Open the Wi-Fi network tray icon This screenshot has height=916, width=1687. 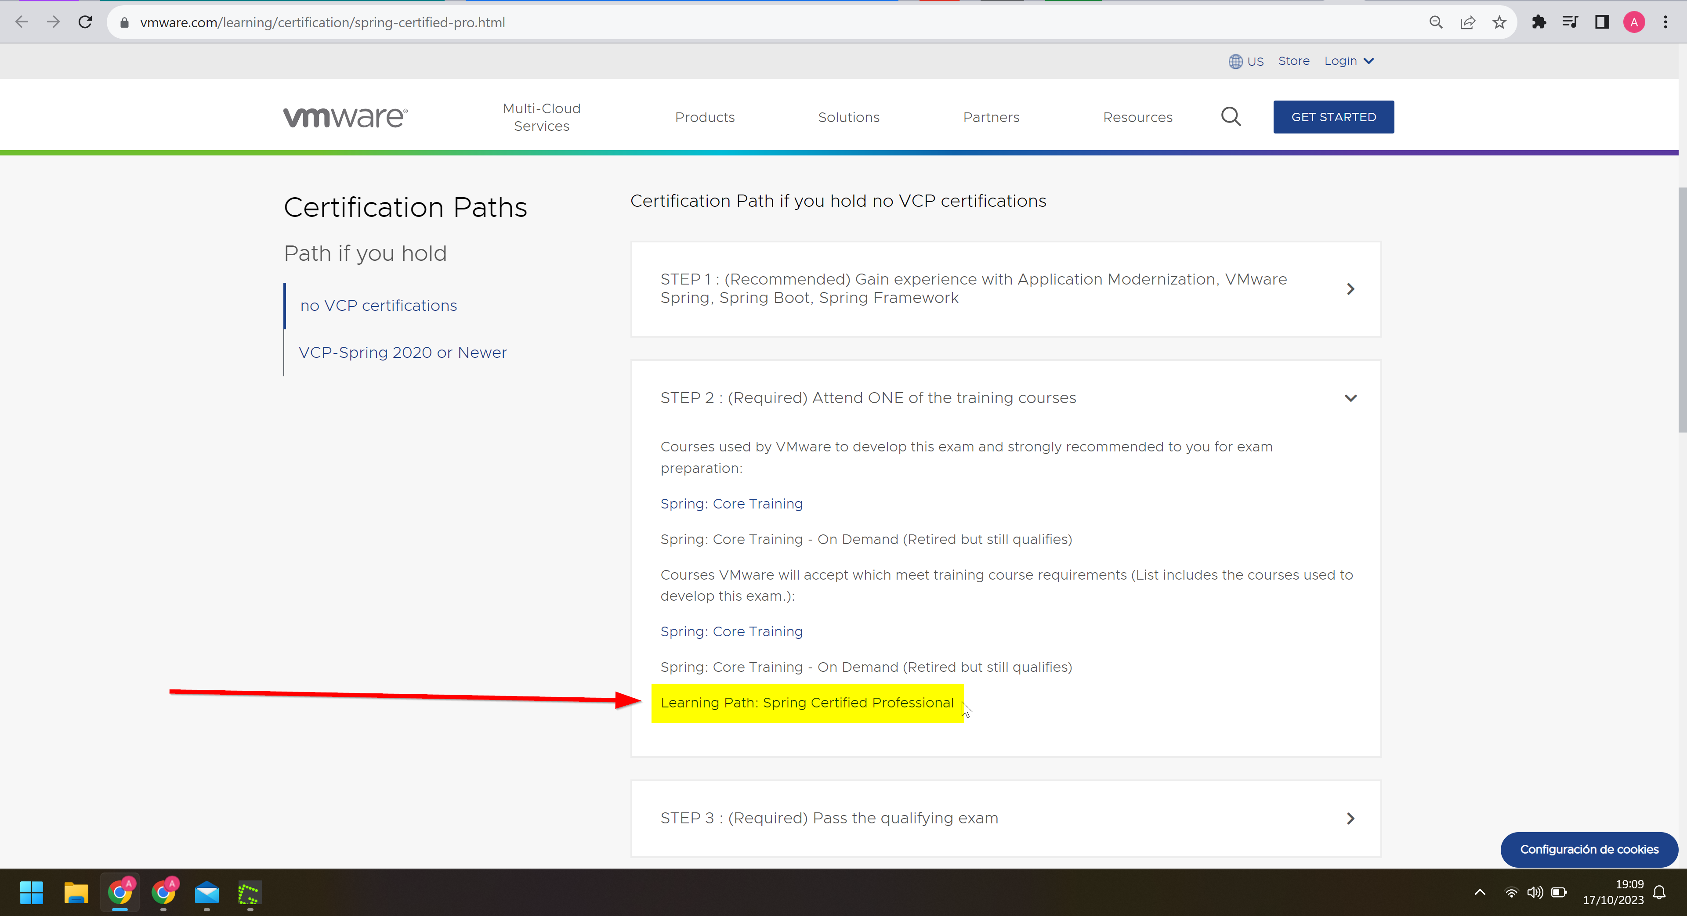tap(1511, 892)
